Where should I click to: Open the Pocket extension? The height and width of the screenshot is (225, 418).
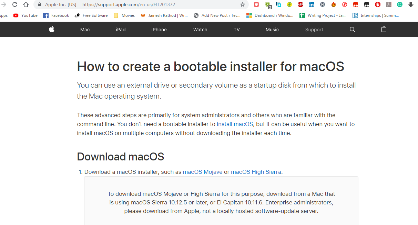(256, 4)
